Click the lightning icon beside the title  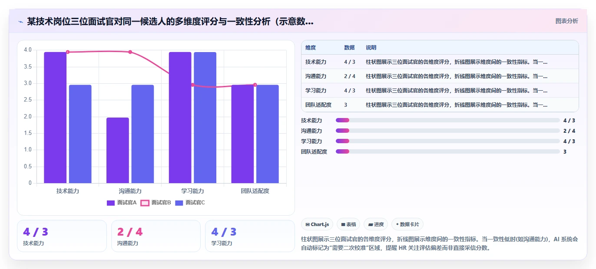coord(20,21)
